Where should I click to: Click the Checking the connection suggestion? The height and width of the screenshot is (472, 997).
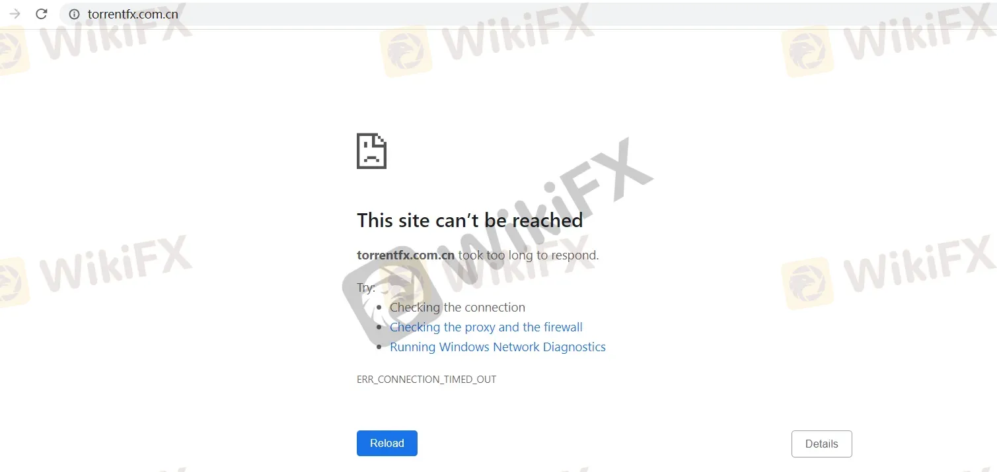pyautogui.click(x=457, y=308)
